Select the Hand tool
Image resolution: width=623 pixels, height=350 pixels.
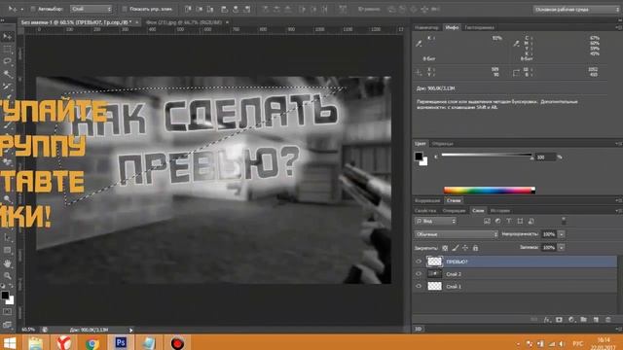click(7, 263)
